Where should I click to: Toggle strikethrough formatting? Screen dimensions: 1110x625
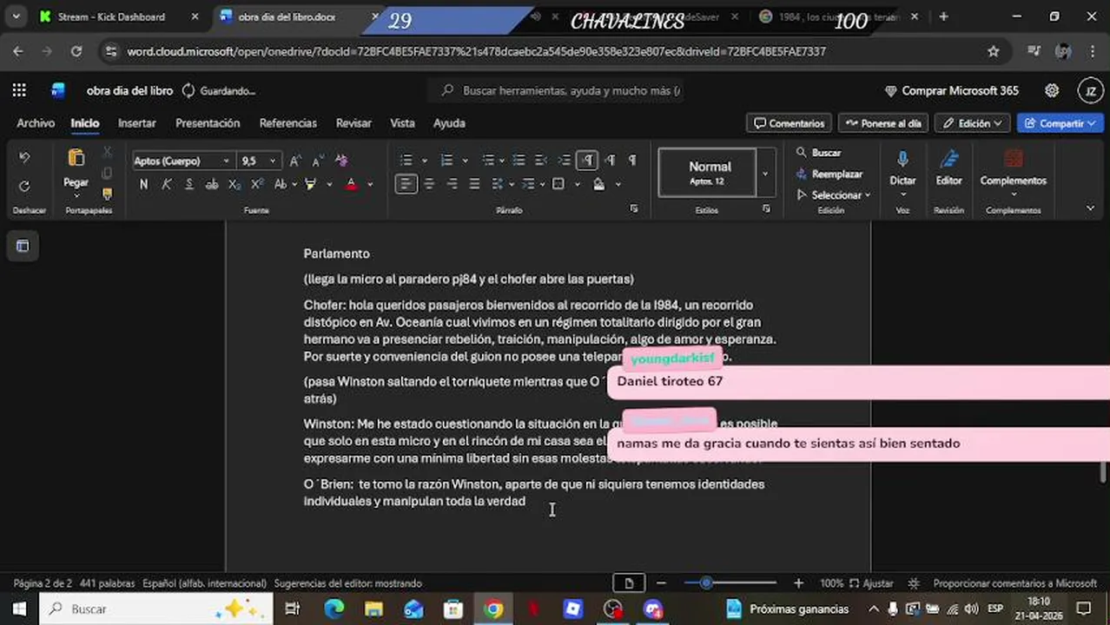[211, 184]
